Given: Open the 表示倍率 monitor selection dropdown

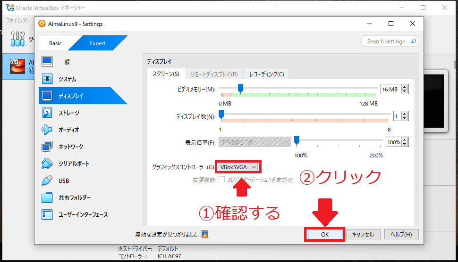Looking at the screenshot, I should pyautogui.click(x=254, y=142).
